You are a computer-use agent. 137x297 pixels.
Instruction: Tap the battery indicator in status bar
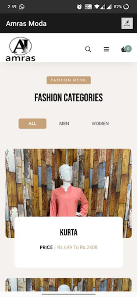pyautogui.click(x=126, y=7)
